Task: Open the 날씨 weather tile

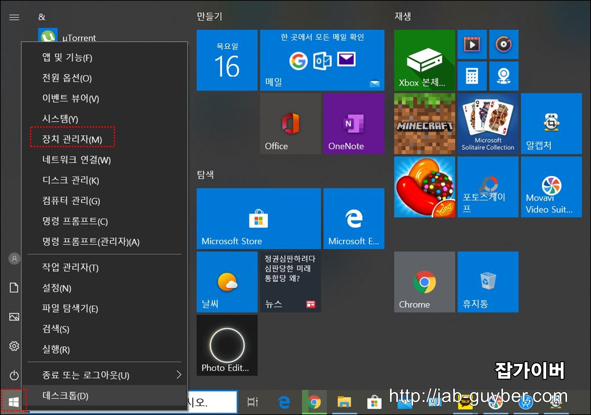Action: 227,282
